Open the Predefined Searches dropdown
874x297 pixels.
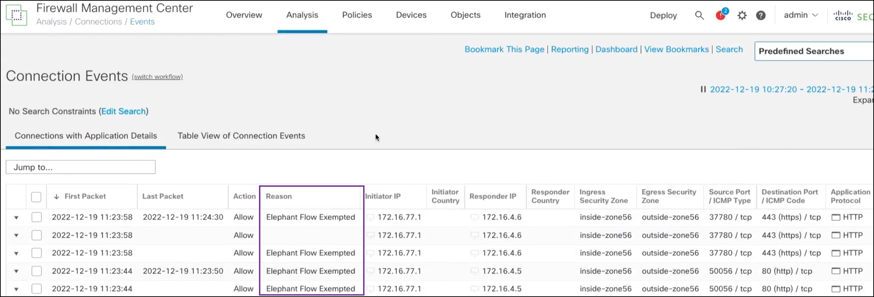[x=813, y=51]
